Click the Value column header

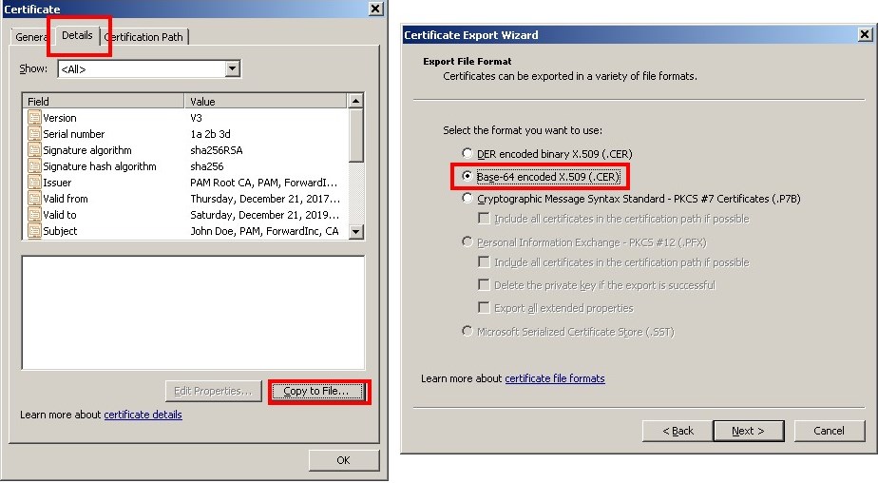(266, 102)
